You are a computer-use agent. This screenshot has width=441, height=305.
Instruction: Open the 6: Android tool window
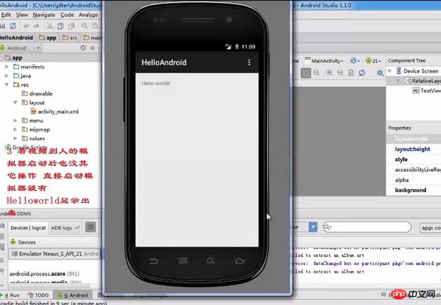pyautogui.click(x=73, y=295)
